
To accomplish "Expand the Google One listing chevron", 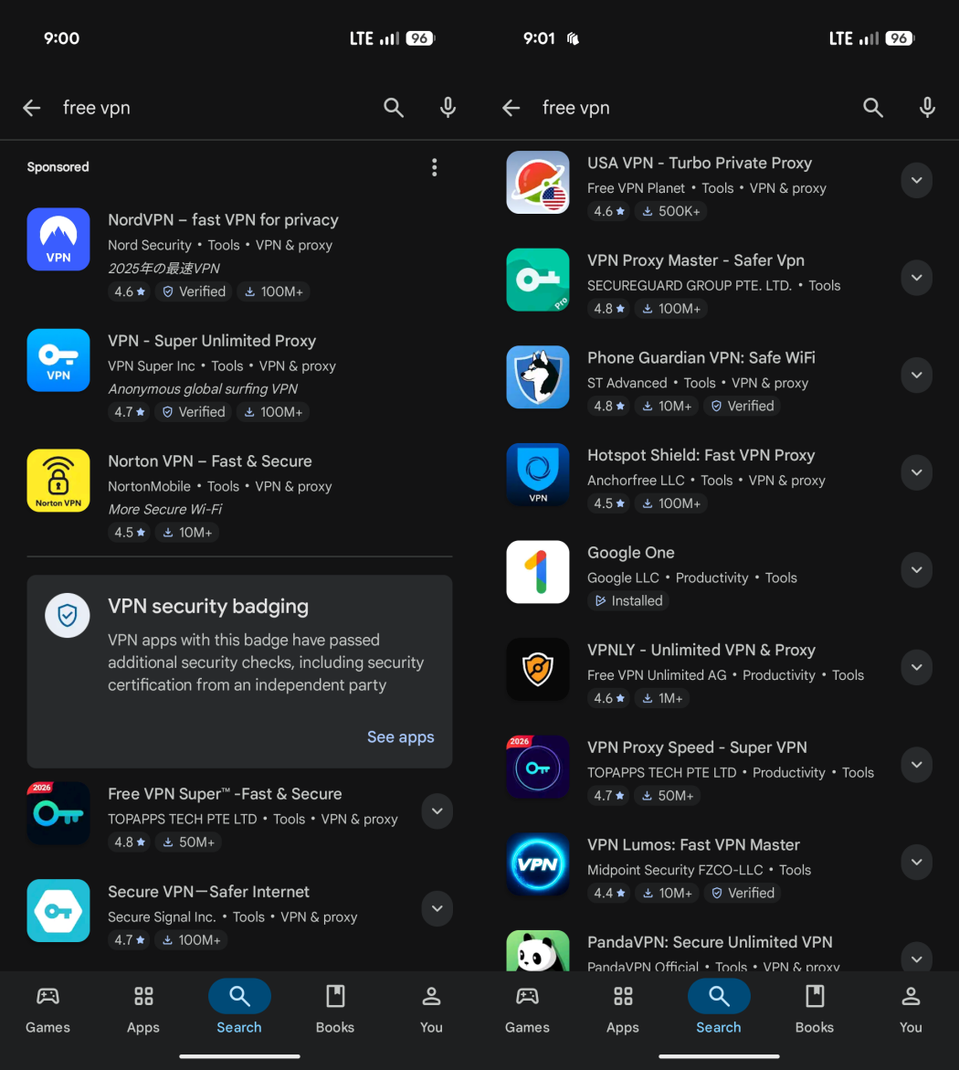I will tap(916, 570).
